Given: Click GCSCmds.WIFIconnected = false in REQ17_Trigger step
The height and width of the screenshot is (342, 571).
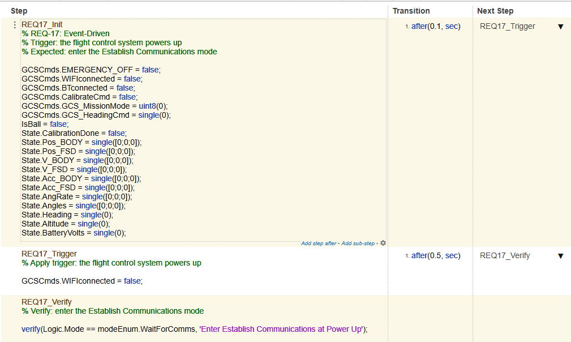Looking at the screenshot, I should pyautogui.click(x=82, y=281).
